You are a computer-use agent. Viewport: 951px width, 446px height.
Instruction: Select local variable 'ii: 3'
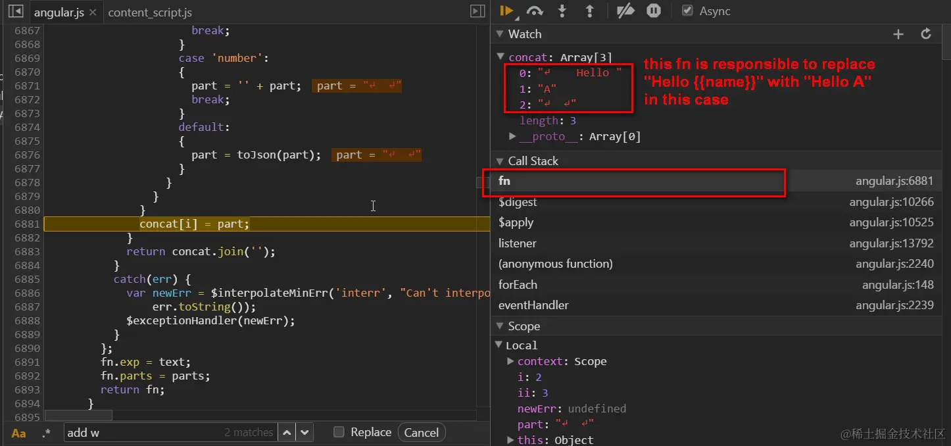tap(533, 393)
